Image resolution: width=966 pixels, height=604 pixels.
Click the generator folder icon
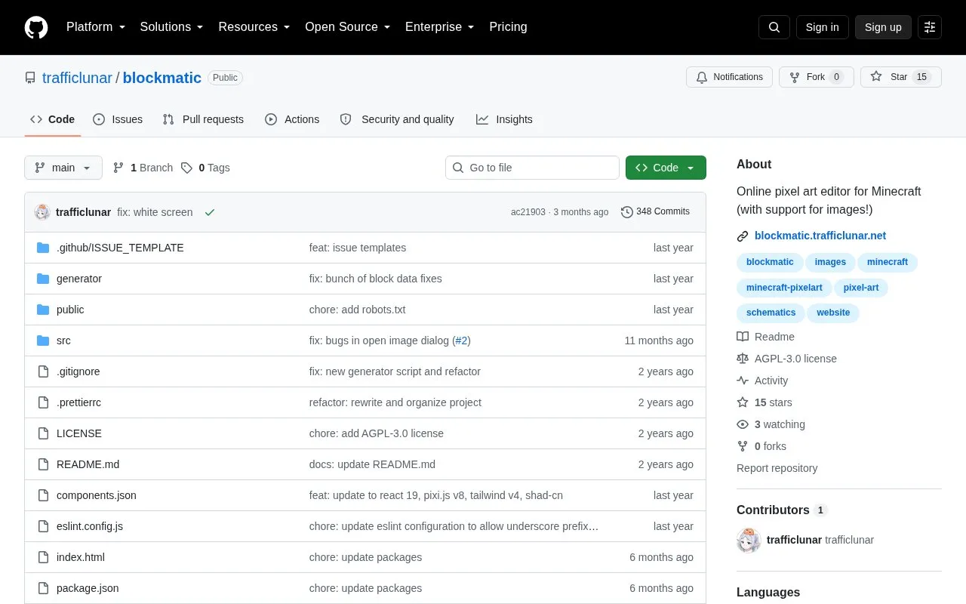pos(43,279)
